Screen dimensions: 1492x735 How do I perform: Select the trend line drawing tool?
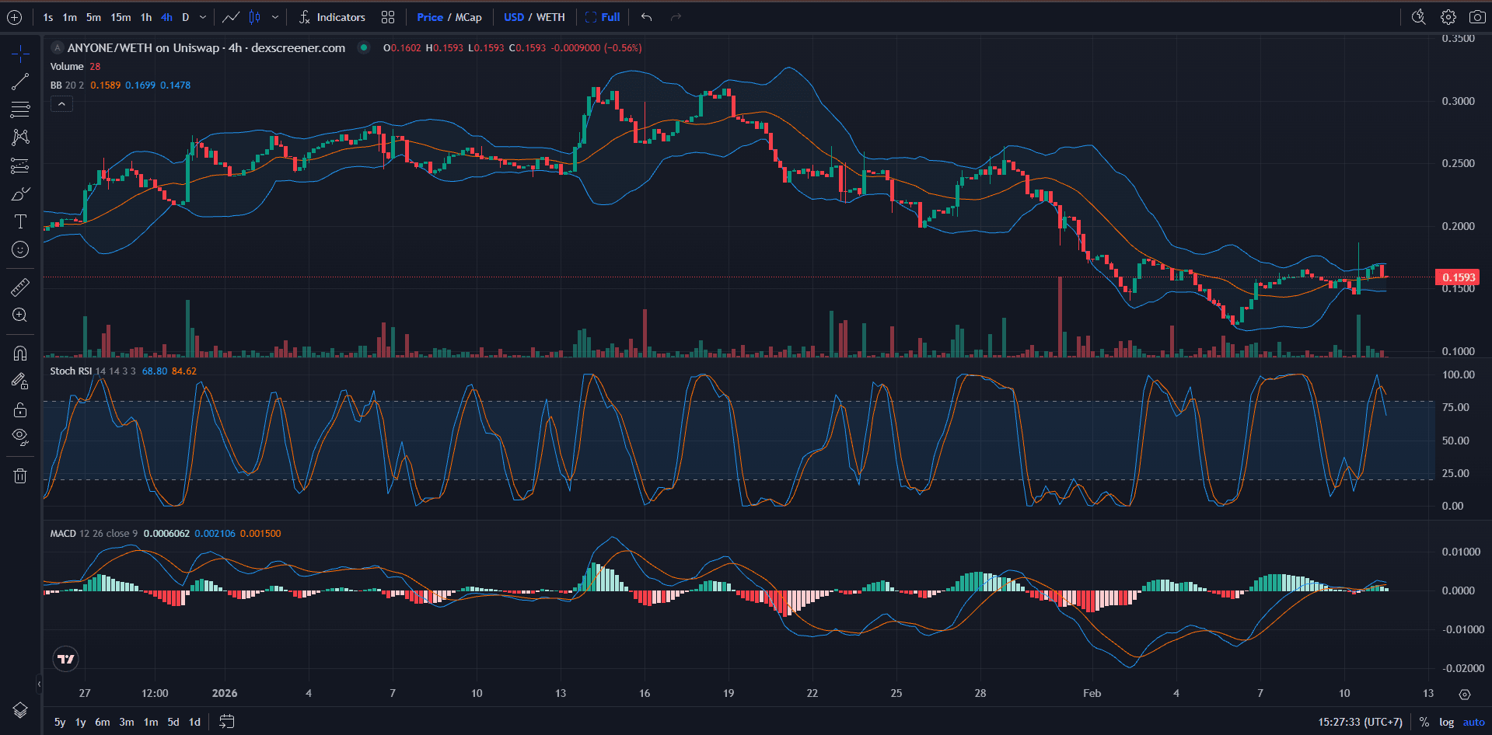(19, 82)
